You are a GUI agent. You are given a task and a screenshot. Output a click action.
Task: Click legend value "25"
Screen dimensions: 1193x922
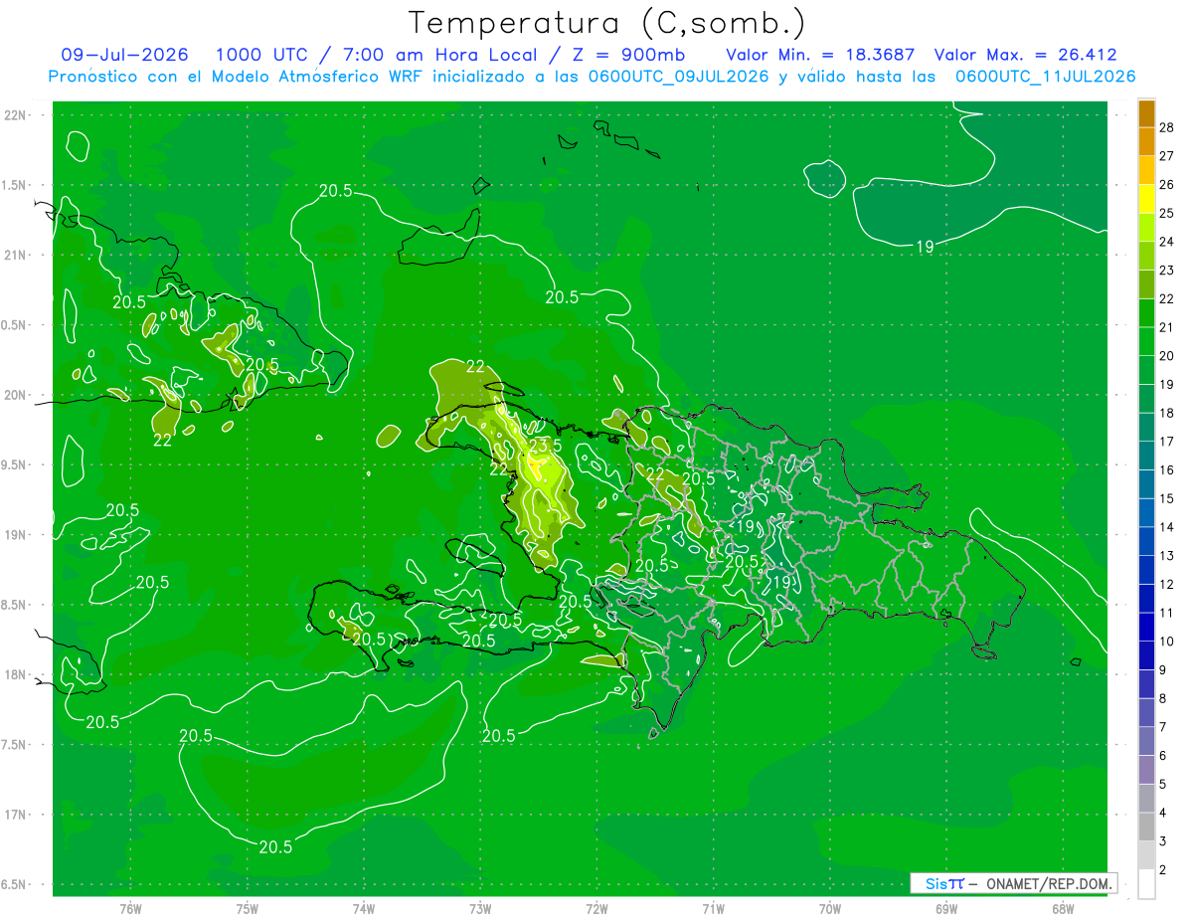1167,213
